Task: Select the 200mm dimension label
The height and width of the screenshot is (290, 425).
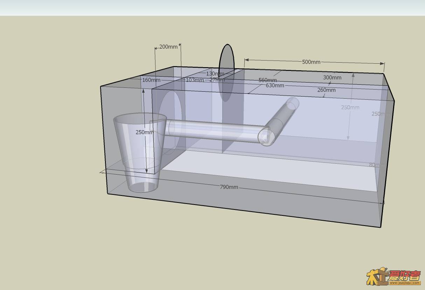Action: click(168, 47)
